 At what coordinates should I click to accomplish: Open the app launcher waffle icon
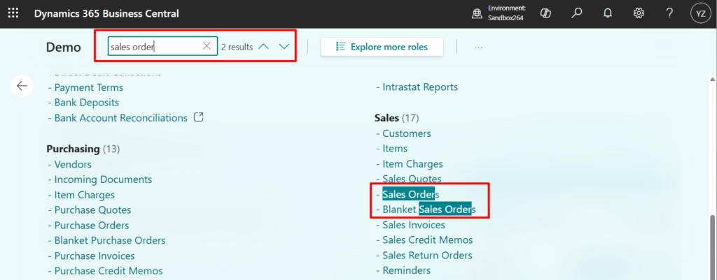[x=13, y=13]
